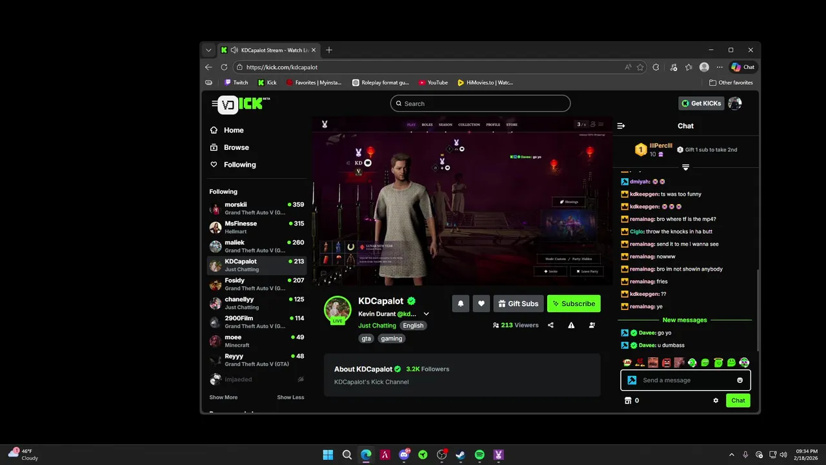Report the stream with the warning triangle icon

571,325
